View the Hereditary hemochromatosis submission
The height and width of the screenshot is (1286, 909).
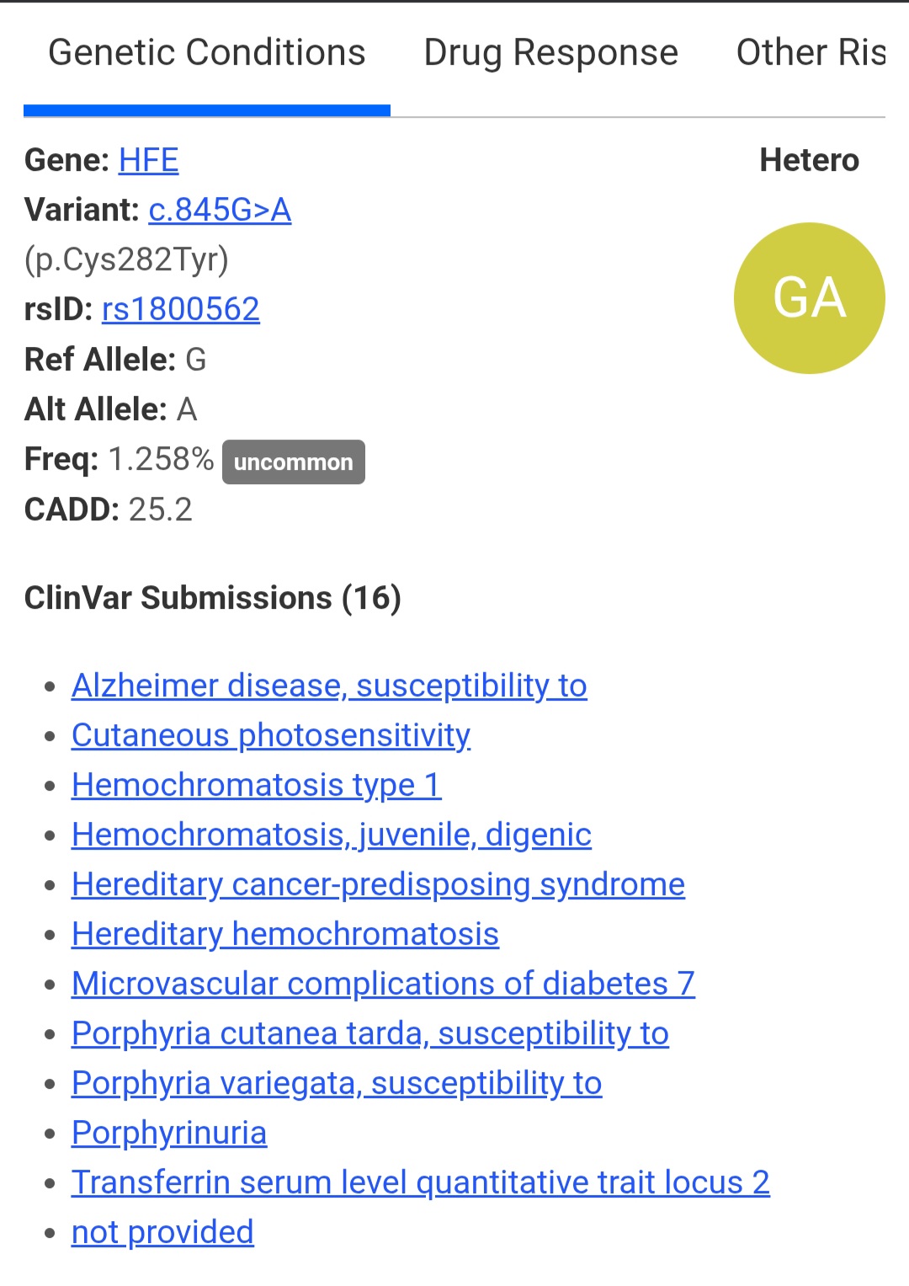tap(284, 934)
